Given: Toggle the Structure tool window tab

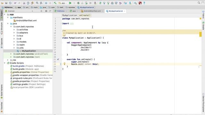Looking at the screenshot, I should tap(2, 28).
